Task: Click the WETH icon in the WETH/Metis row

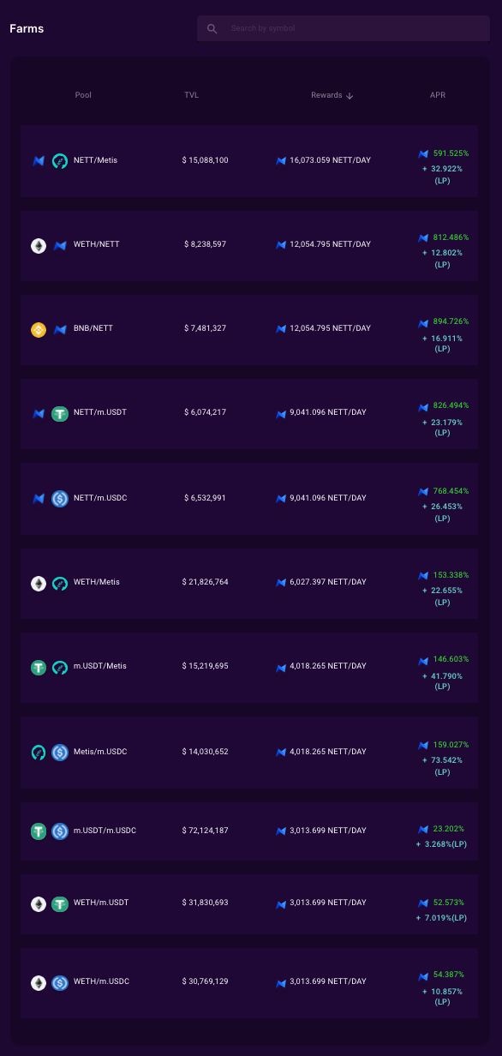Action: pos(38,582)
